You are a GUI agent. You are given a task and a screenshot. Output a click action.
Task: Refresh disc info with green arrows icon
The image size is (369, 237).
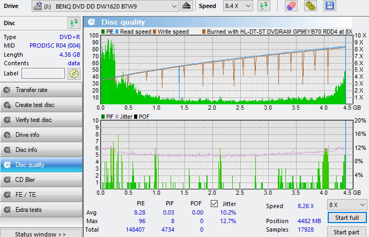pyautogui.click(x=73, y=23)
